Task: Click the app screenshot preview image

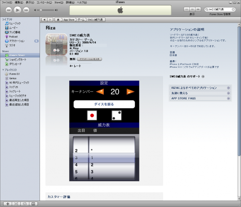Action: point(104,131)
